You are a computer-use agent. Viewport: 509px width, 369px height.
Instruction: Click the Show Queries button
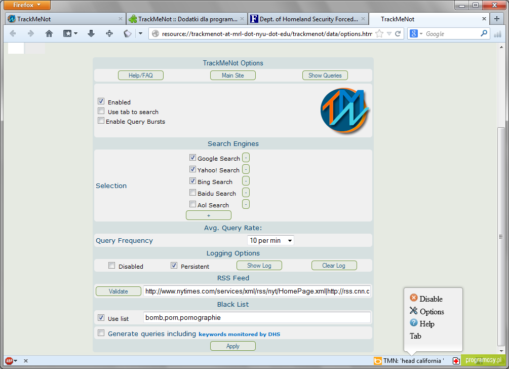[x=325, y=76]
